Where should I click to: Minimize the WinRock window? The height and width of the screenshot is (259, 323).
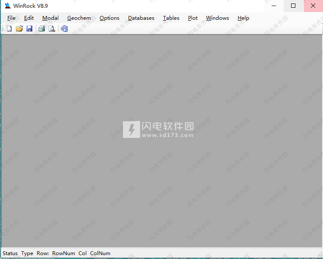[x=274, y=6]
